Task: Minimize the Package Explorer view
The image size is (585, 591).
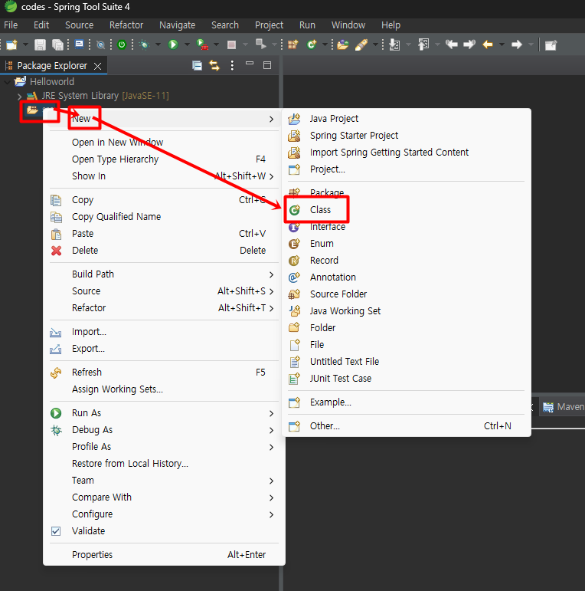Action: [249, 64]
